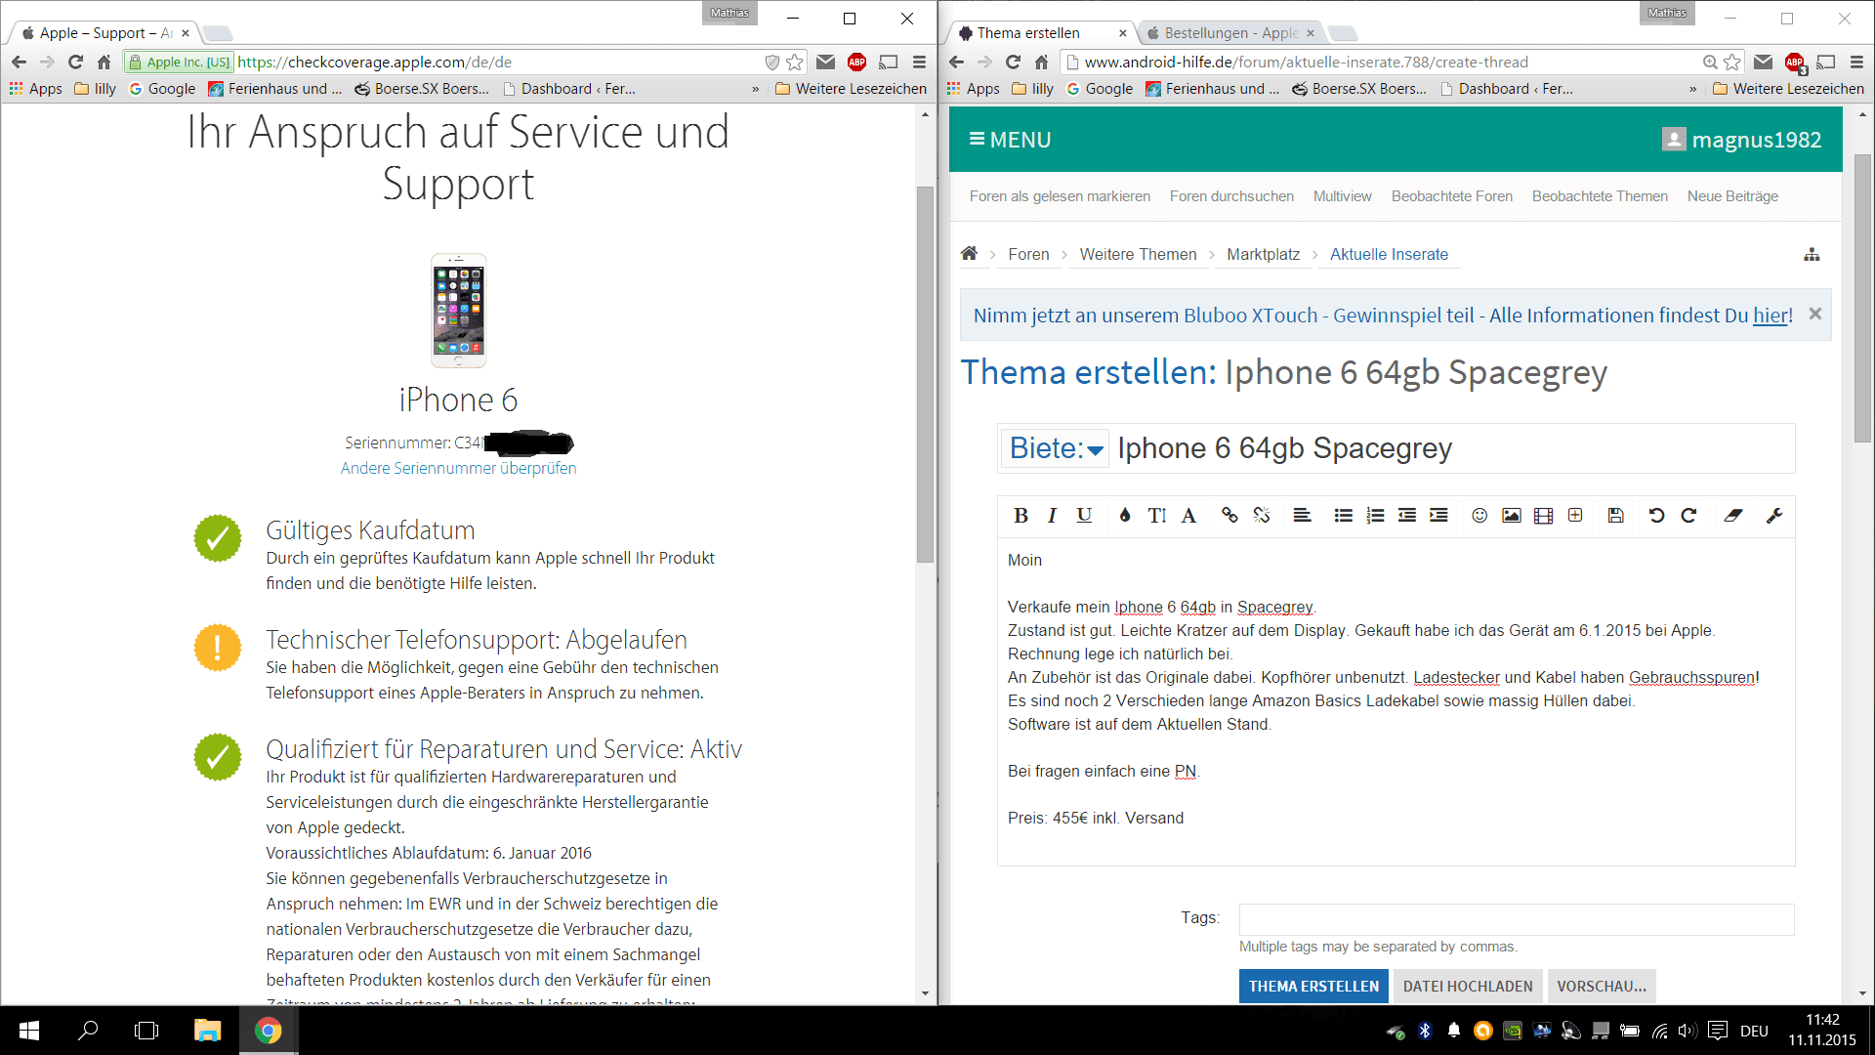The image size is (1875, 1055).
Task: Expand the Biete: prefix dropdown
Action: tap(1056, 448)
